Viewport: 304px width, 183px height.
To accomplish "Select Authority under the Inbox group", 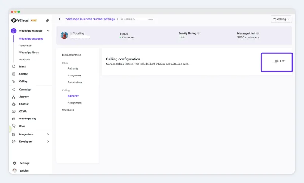I will pyautogui.click(x=73, y=68).
